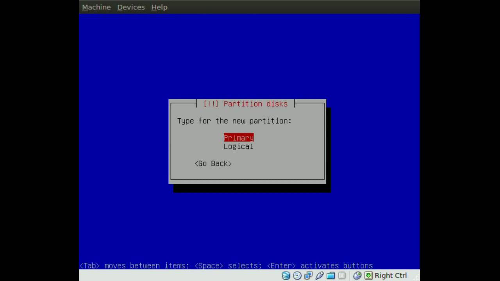Click the optical disc status icon
The height and width of the screenshot is (281, 500).
[x=297, y=276]
